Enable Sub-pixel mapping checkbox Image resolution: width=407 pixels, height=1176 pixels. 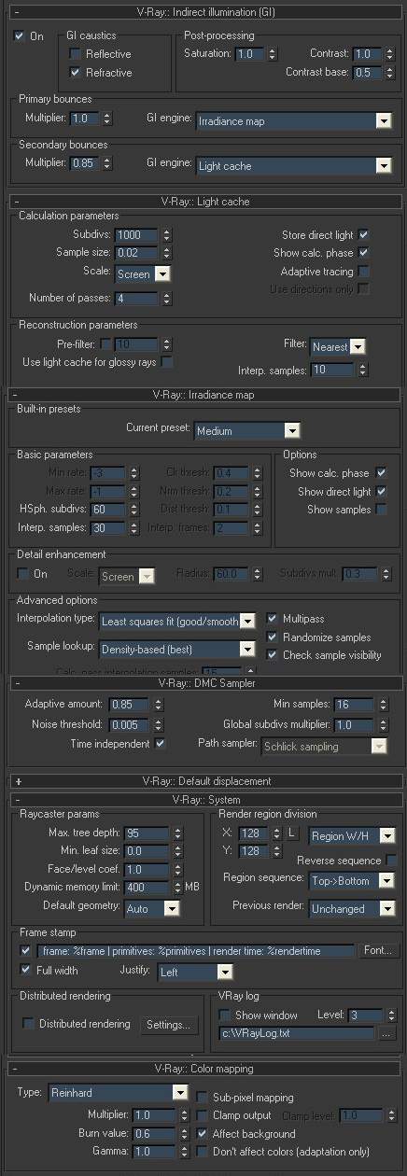coord(202,1098)
